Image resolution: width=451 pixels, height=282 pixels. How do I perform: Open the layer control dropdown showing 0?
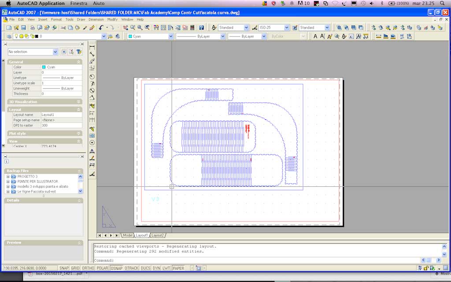coord(104,36)
